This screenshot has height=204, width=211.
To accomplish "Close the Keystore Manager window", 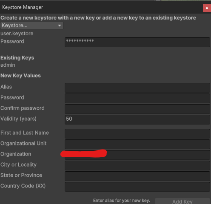I will 207,8.
